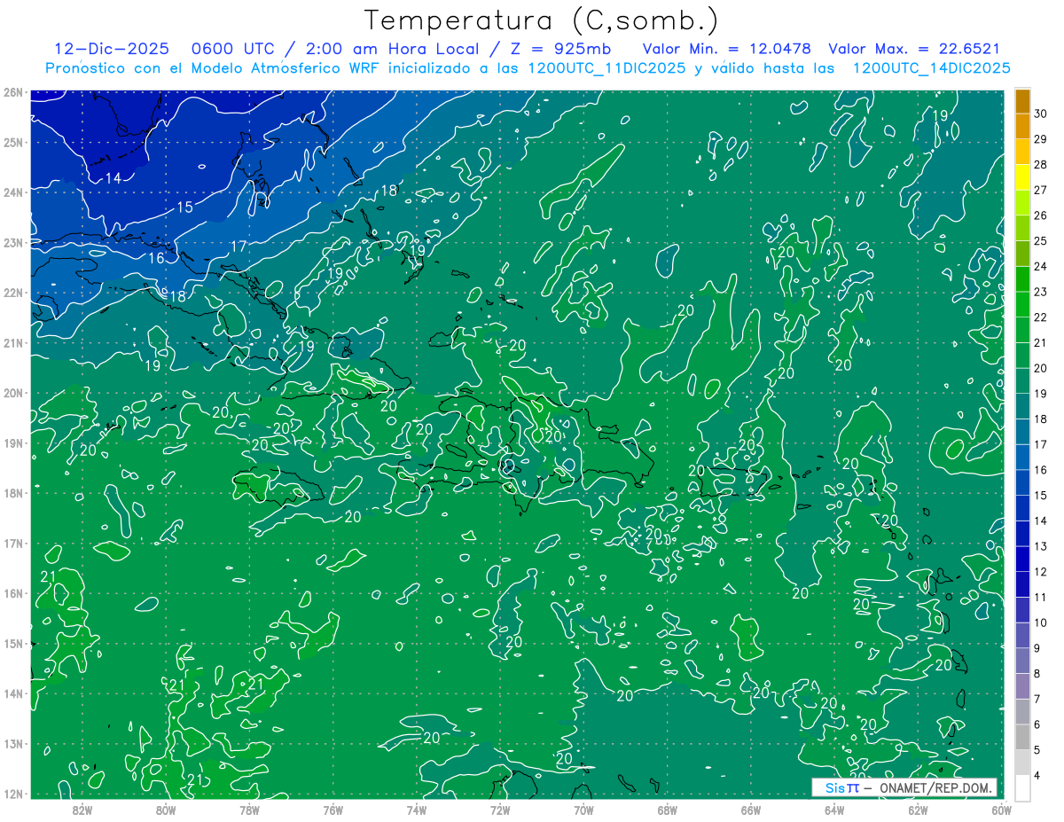The height and width of the screenshot is (822, 1064).
Task: Click the '22N' latitude label
Action: pos(13,293)
